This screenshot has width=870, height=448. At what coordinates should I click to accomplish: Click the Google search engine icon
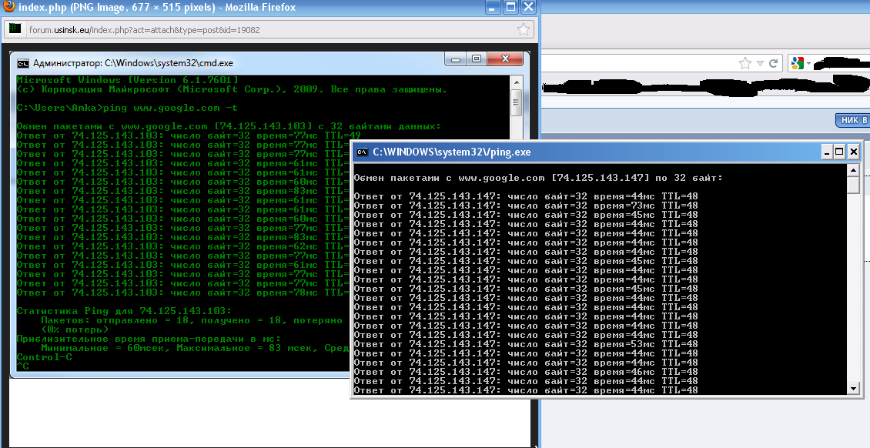(x=796, y=63)
